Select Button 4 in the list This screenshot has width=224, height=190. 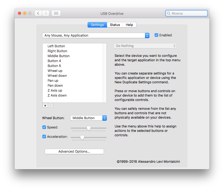coord(73,61)
